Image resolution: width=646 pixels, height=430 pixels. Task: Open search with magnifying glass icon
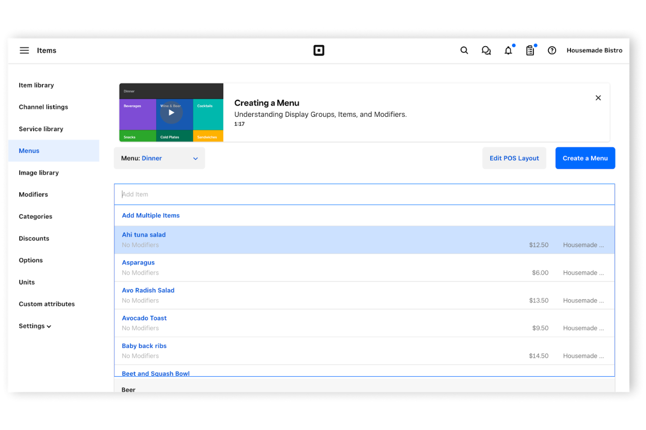(x=464, y=51)
